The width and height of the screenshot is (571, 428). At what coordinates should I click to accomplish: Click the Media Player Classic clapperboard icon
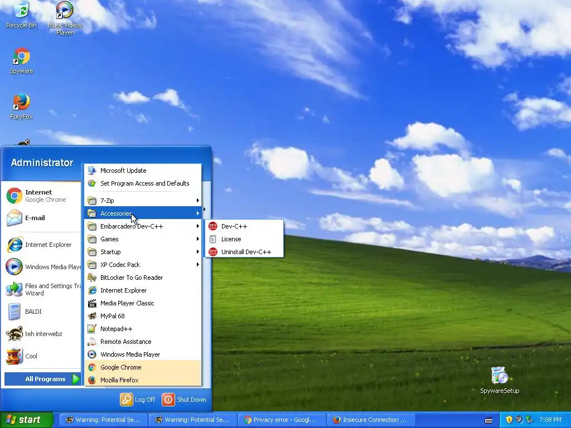coord(92,303)
